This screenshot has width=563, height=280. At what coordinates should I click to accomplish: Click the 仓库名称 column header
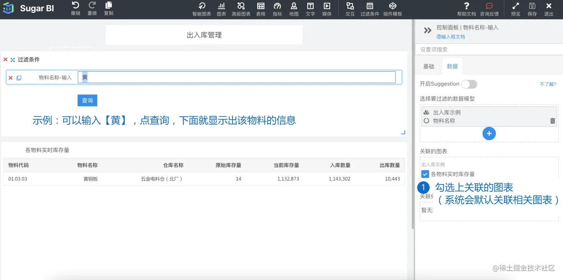pos(173,165)
